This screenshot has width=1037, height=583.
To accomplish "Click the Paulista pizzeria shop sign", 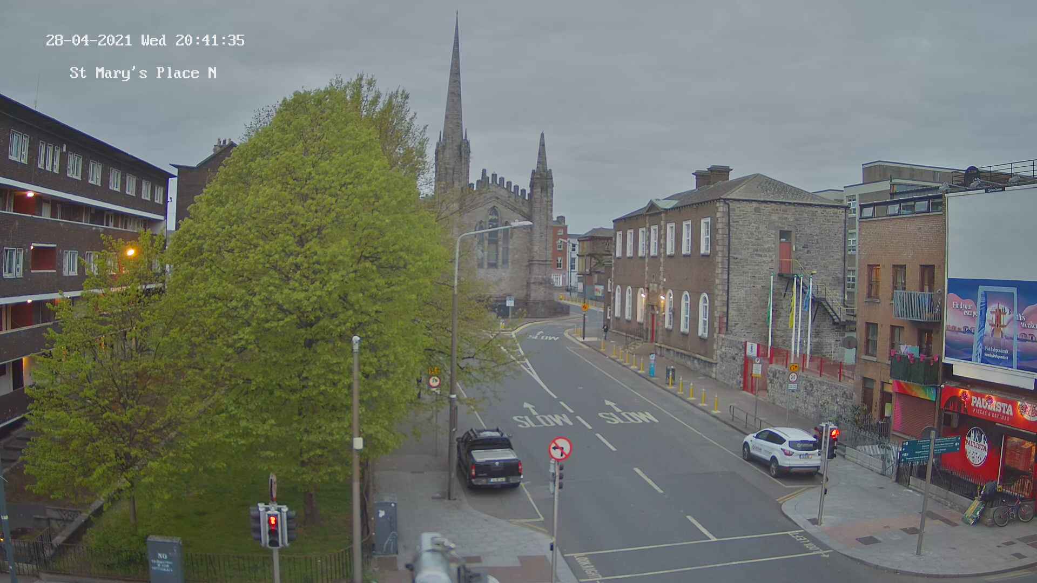I will [991, 406].
